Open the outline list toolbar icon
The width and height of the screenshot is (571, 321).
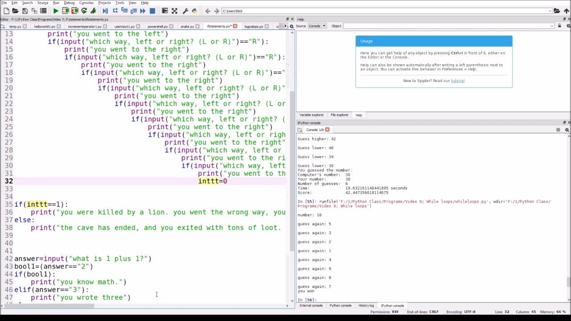click(43, 11)
